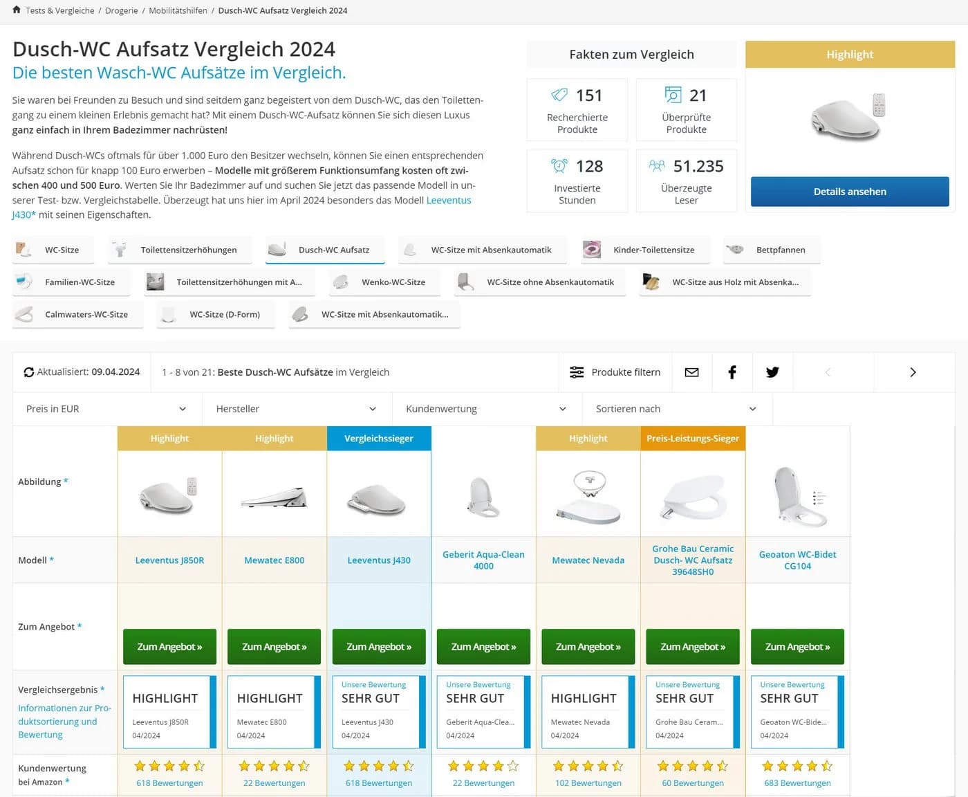Image resolution: width=968 pixels, height=797 pixels.
Task: Click the Details ansehen button
Action: pos(850,192)
